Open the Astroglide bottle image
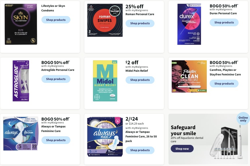The image size is (250, 166). 21,81
